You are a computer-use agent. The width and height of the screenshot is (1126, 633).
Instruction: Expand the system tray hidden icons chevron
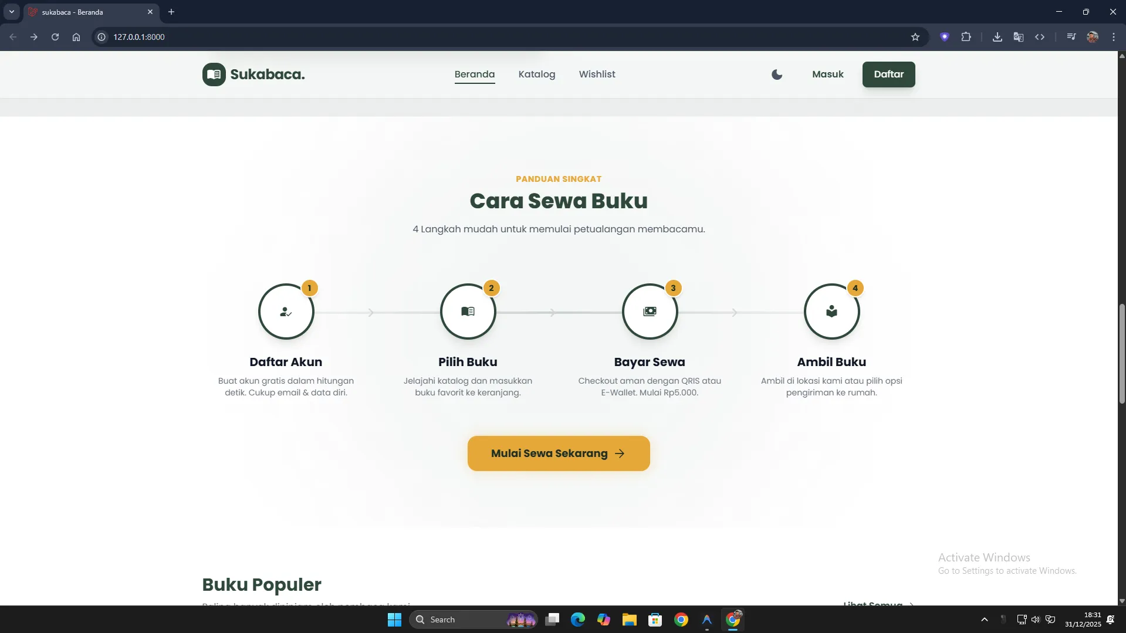coord(984,620)
